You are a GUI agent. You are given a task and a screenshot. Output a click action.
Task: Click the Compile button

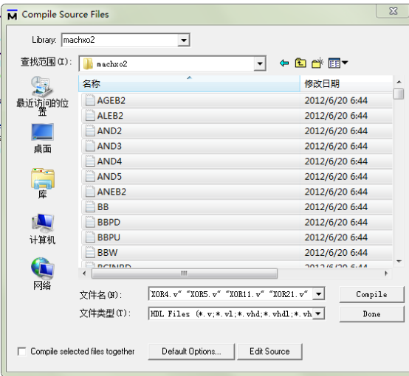[x=371, y=294]
